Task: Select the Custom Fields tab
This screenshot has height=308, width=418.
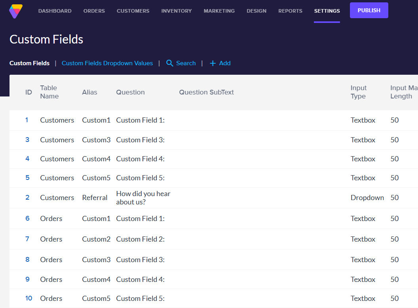Action: (29, 63)
